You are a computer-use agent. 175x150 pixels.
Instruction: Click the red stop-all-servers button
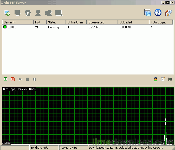tap(13, 79)
